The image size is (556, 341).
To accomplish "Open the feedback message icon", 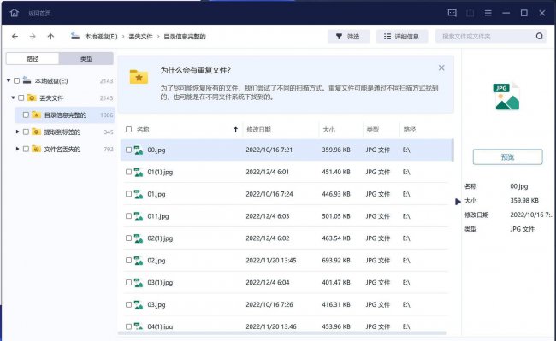I will pos(452,13).
